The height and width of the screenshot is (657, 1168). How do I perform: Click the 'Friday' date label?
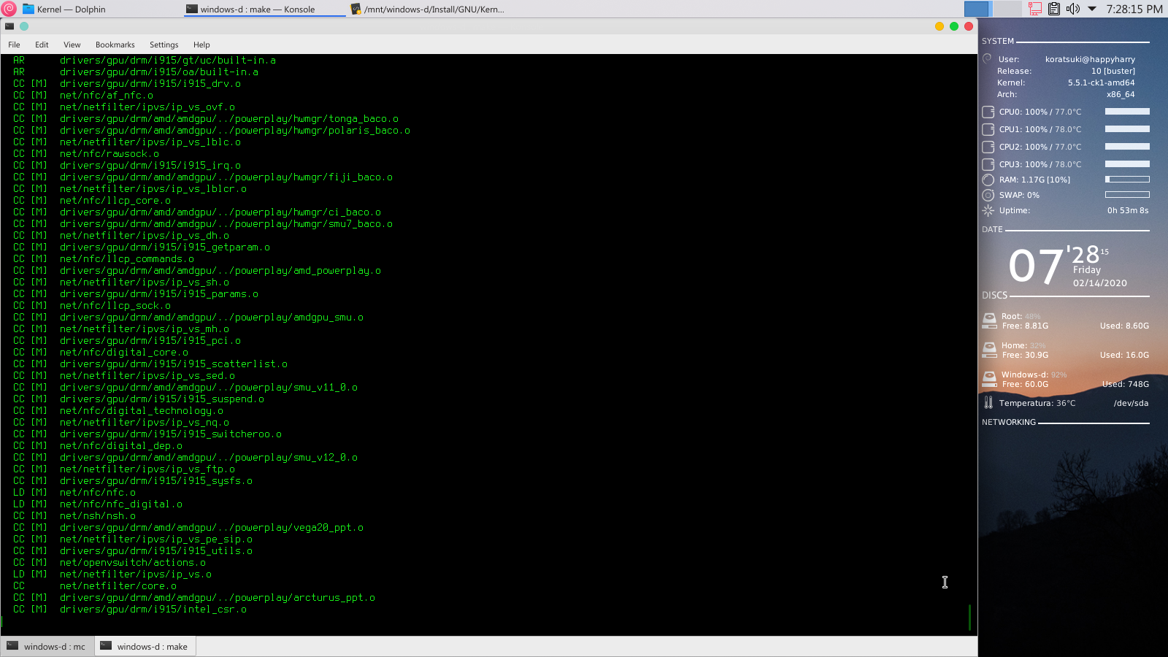point(1087,270)
